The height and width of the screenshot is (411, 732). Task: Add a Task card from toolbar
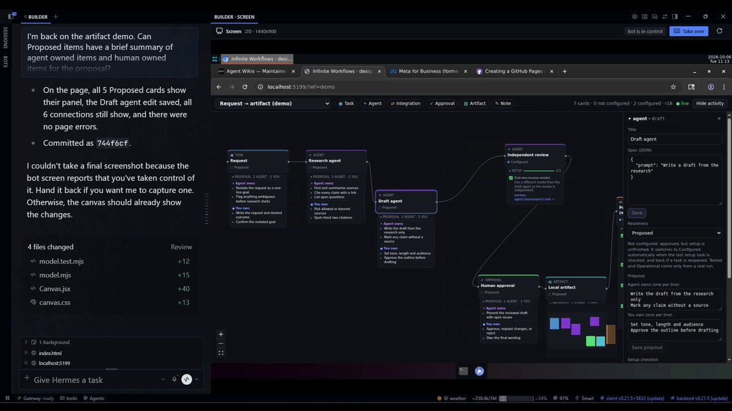(345, 104)
